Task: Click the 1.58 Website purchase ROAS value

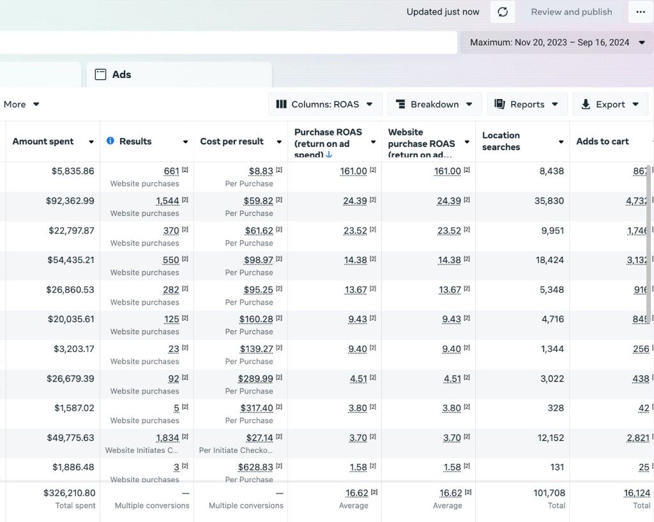Action: (x=452, y=467)
